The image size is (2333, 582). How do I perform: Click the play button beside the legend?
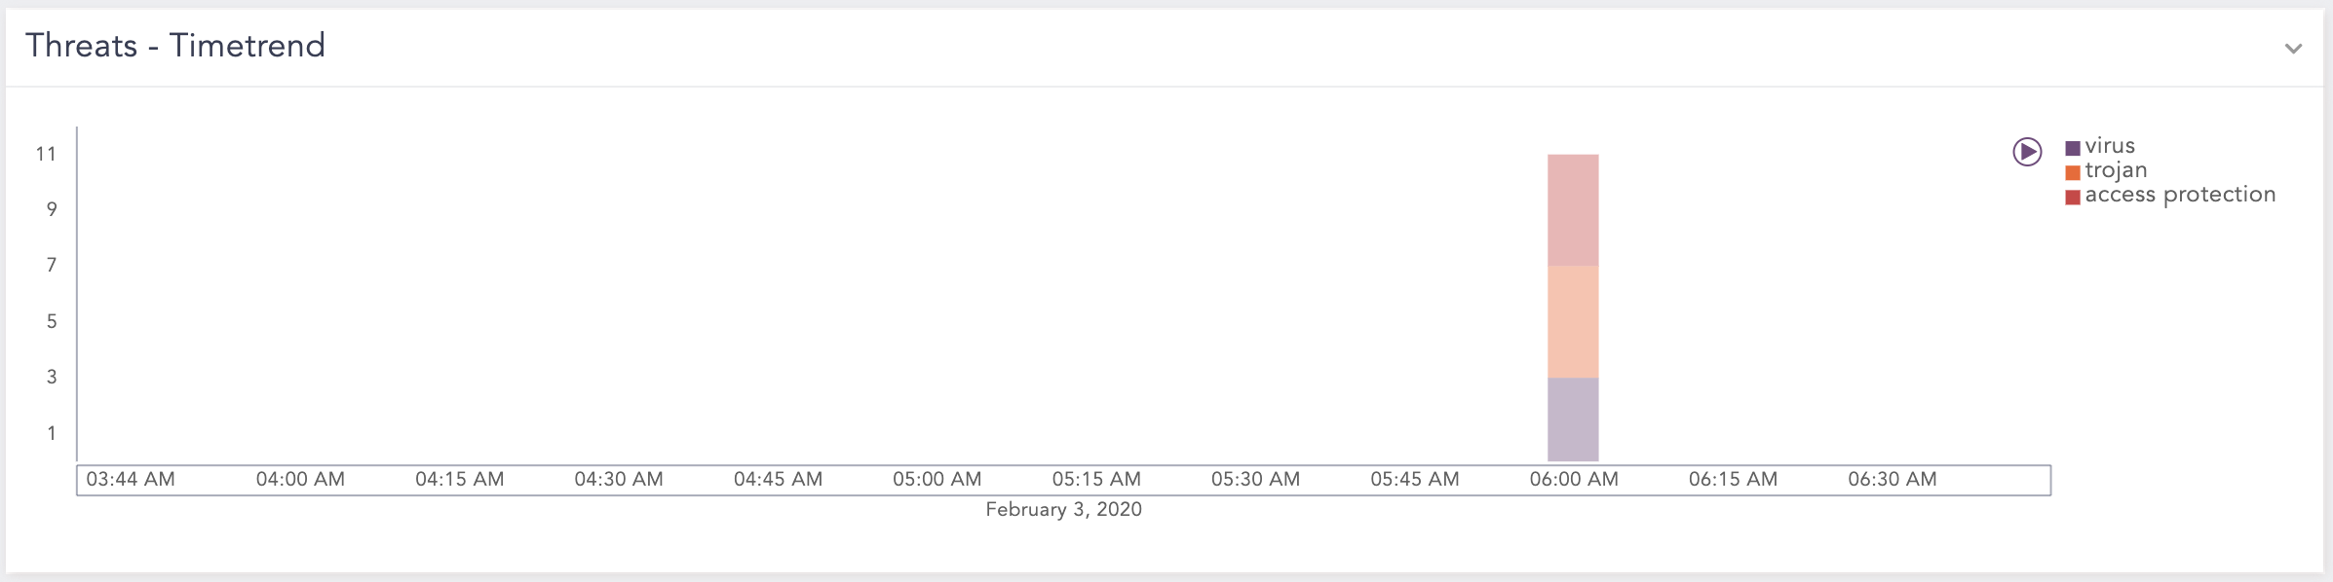[2027, 152]
